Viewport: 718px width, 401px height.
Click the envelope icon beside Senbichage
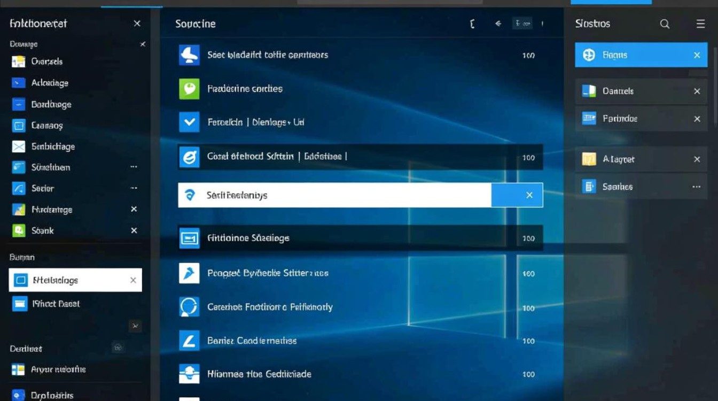19,146
